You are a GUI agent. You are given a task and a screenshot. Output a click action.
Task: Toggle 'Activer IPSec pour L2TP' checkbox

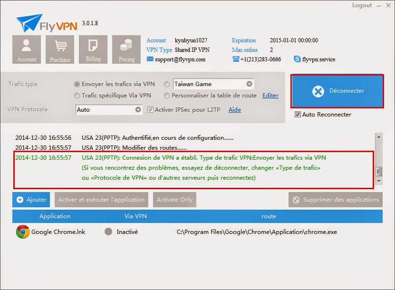150,110
